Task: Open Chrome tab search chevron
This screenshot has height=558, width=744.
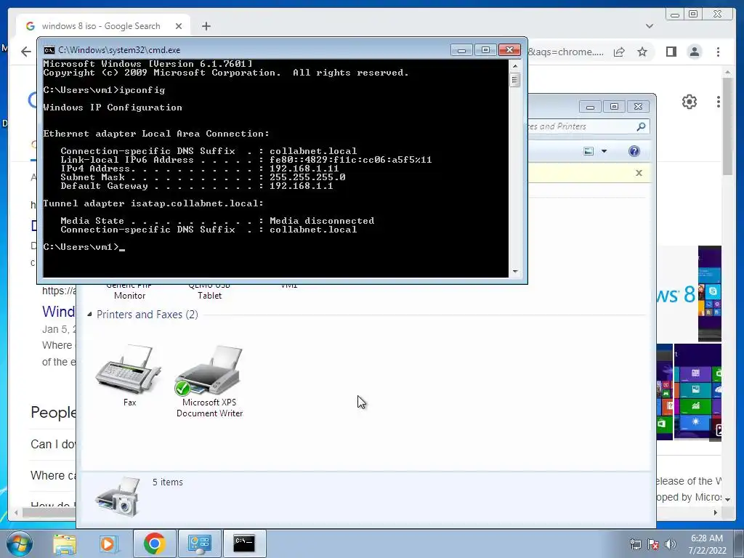Action: point(650,26)
